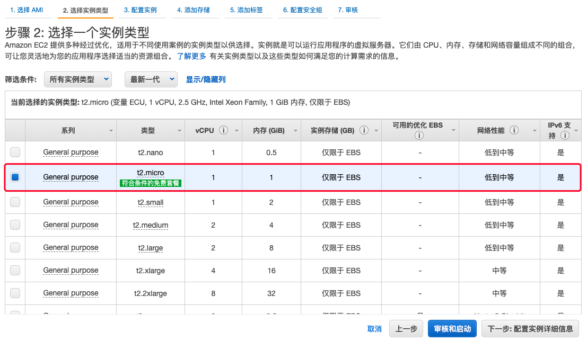Click 下一步: 配置实例详细信息 button
The image size is (587, 341).
pyautogui.click(x=530, y=329)
